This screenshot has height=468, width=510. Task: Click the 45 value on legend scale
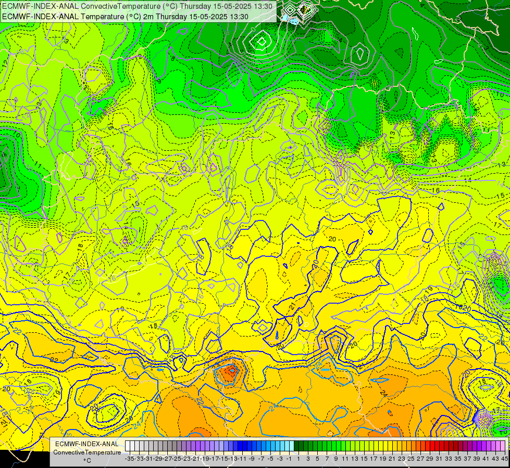[x=504, y=459]
